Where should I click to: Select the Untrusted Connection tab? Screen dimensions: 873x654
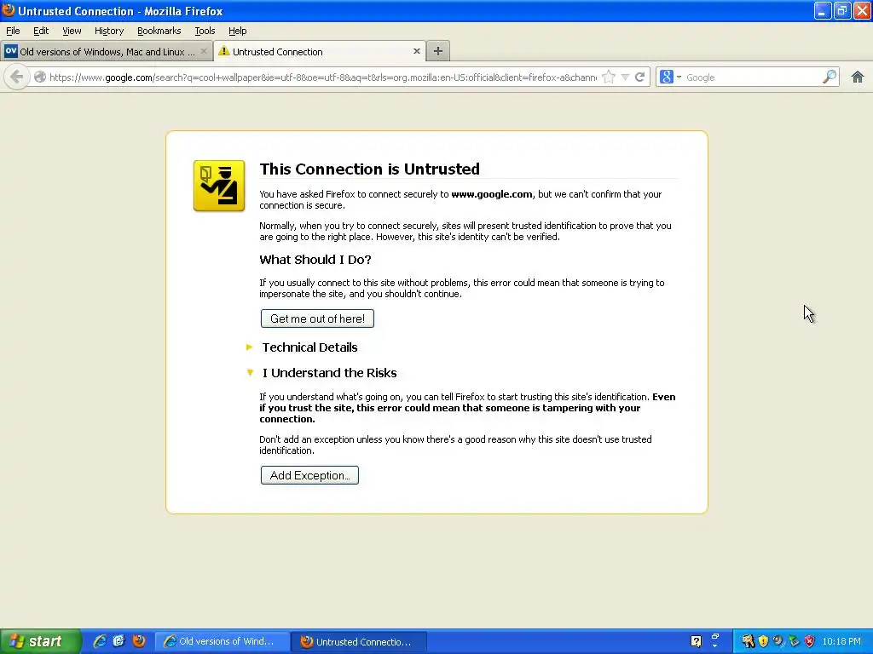click(x=320, y=52)
